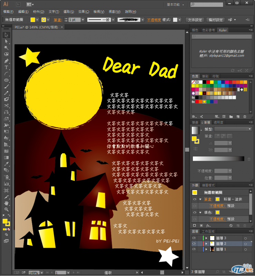This screenshot has width=255, height=276.
Task: Select the Eyedropper tool
Action: point(6,164)
